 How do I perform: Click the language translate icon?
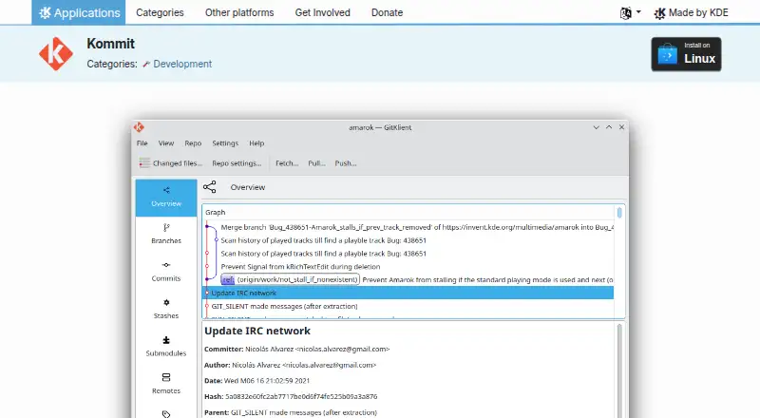pyautogui.click(x=626, y=13)
